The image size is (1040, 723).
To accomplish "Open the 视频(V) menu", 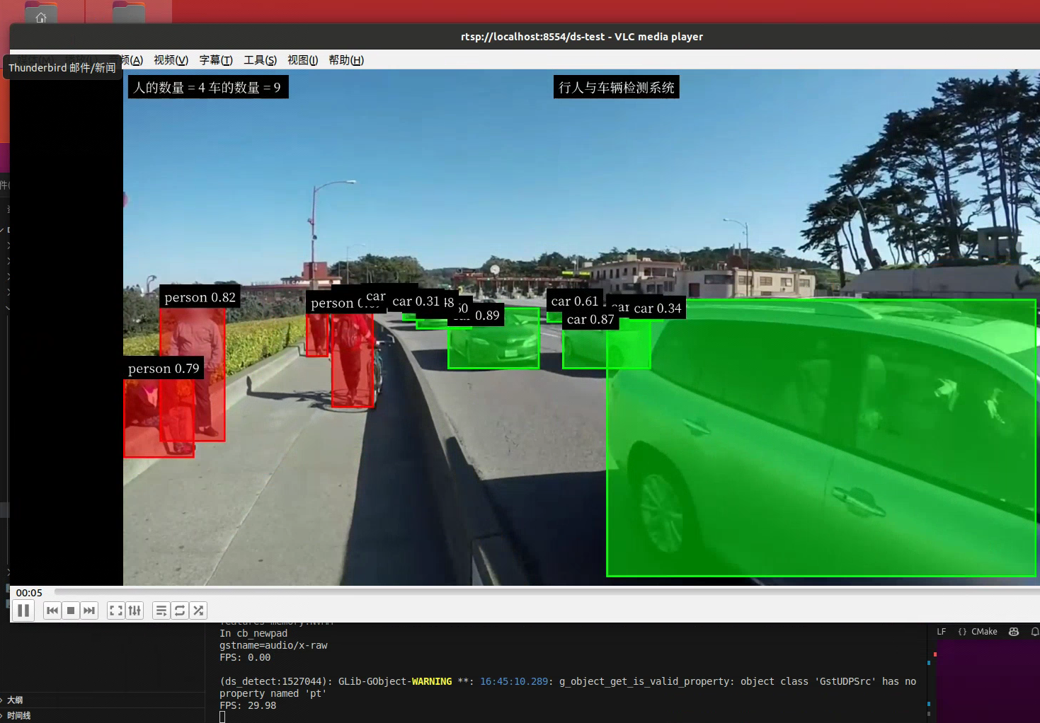I will tap(171, 60).
